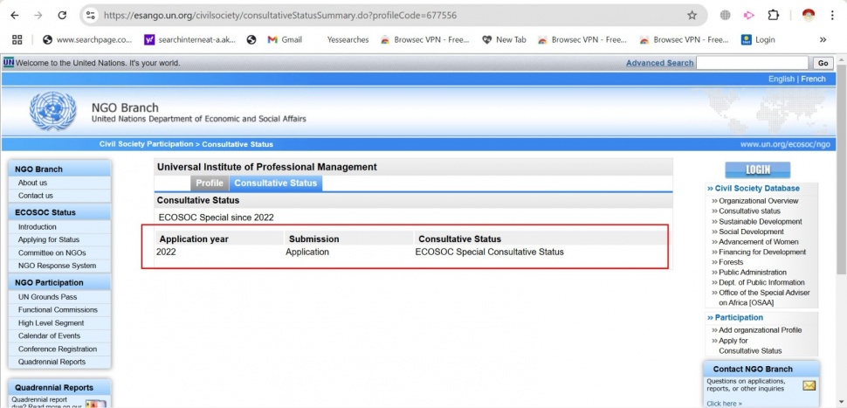The width and height of the screenshot is (847, 408).
Task: Open site information icon in address bar
Action: click(x=91, y=16)
